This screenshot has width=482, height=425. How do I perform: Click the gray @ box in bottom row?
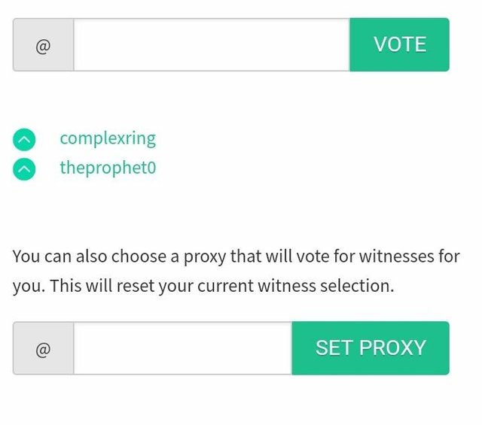[44, 348]
